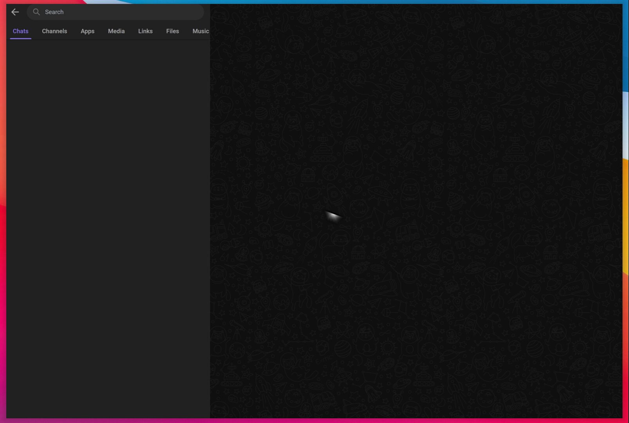Switch to the Chats tab
This screenshot has width=629, height=423.
tap(21, 31)
